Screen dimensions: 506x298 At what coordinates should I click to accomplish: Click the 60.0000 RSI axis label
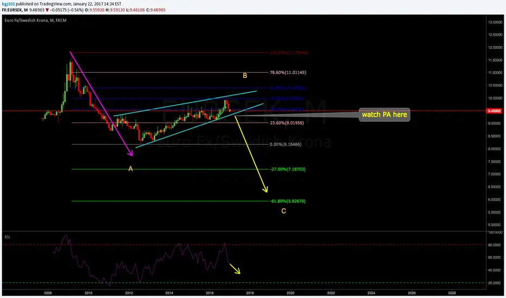pyautogui.click(x=495, y=257)
